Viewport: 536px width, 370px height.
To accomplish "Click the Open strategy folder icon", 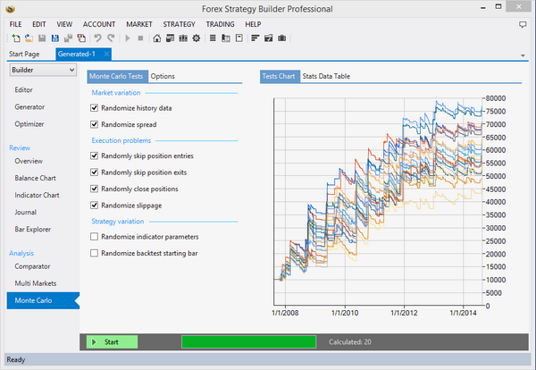I will tap(29, 38).
